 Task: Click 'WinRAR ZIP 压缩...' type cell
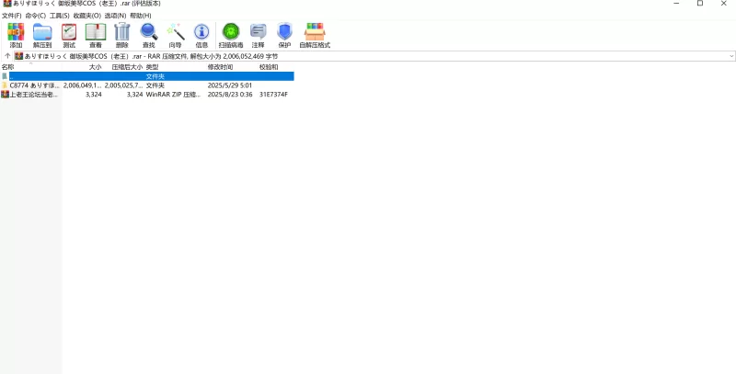coord(173,95)
